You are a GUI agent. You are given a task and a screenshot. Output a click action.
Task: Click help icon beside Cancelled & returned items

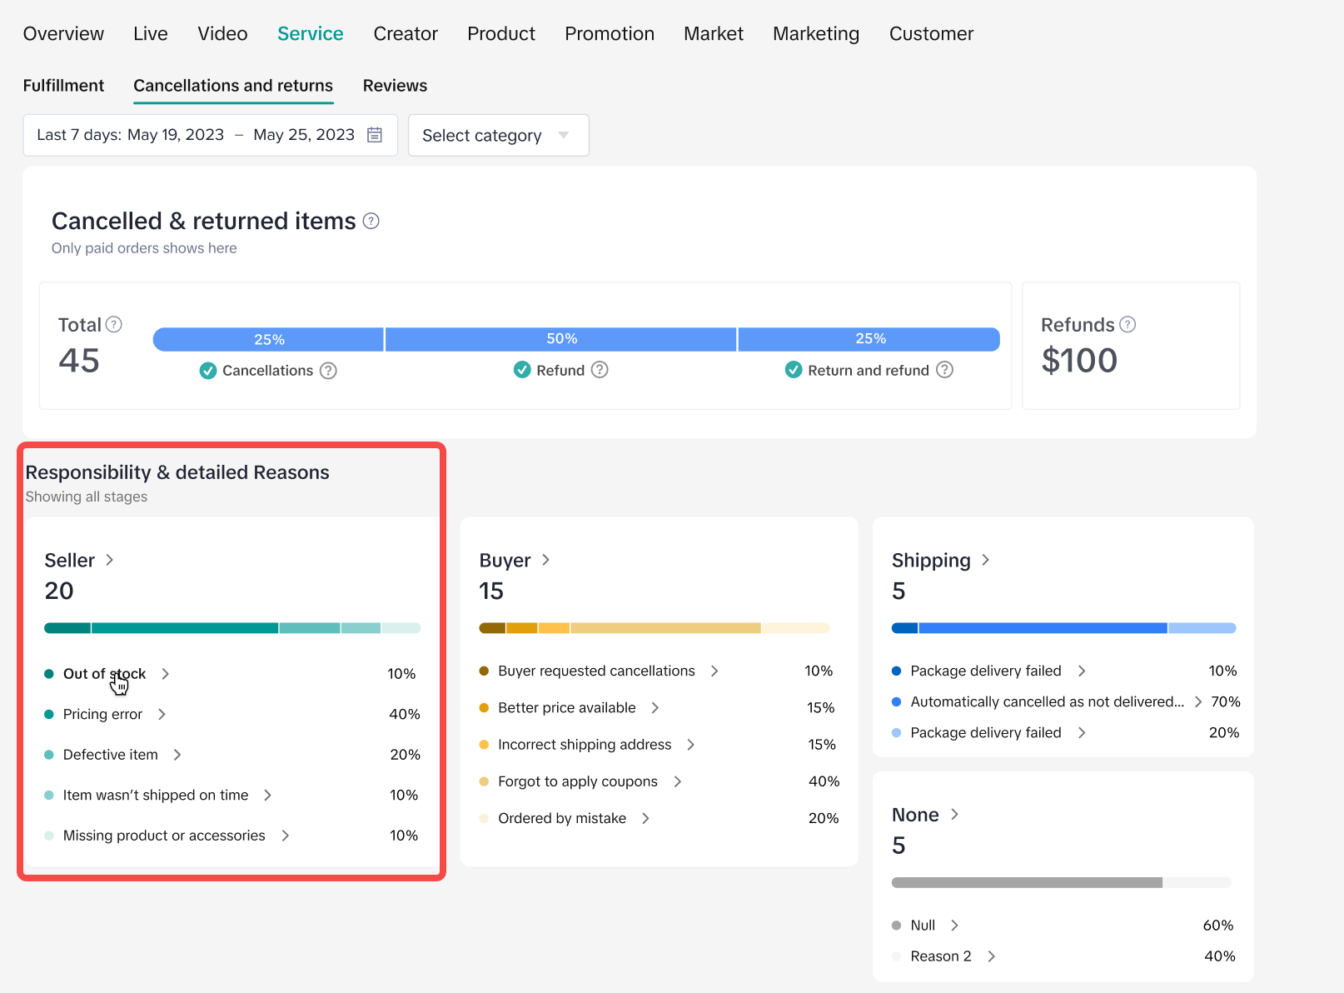(371, 221)
